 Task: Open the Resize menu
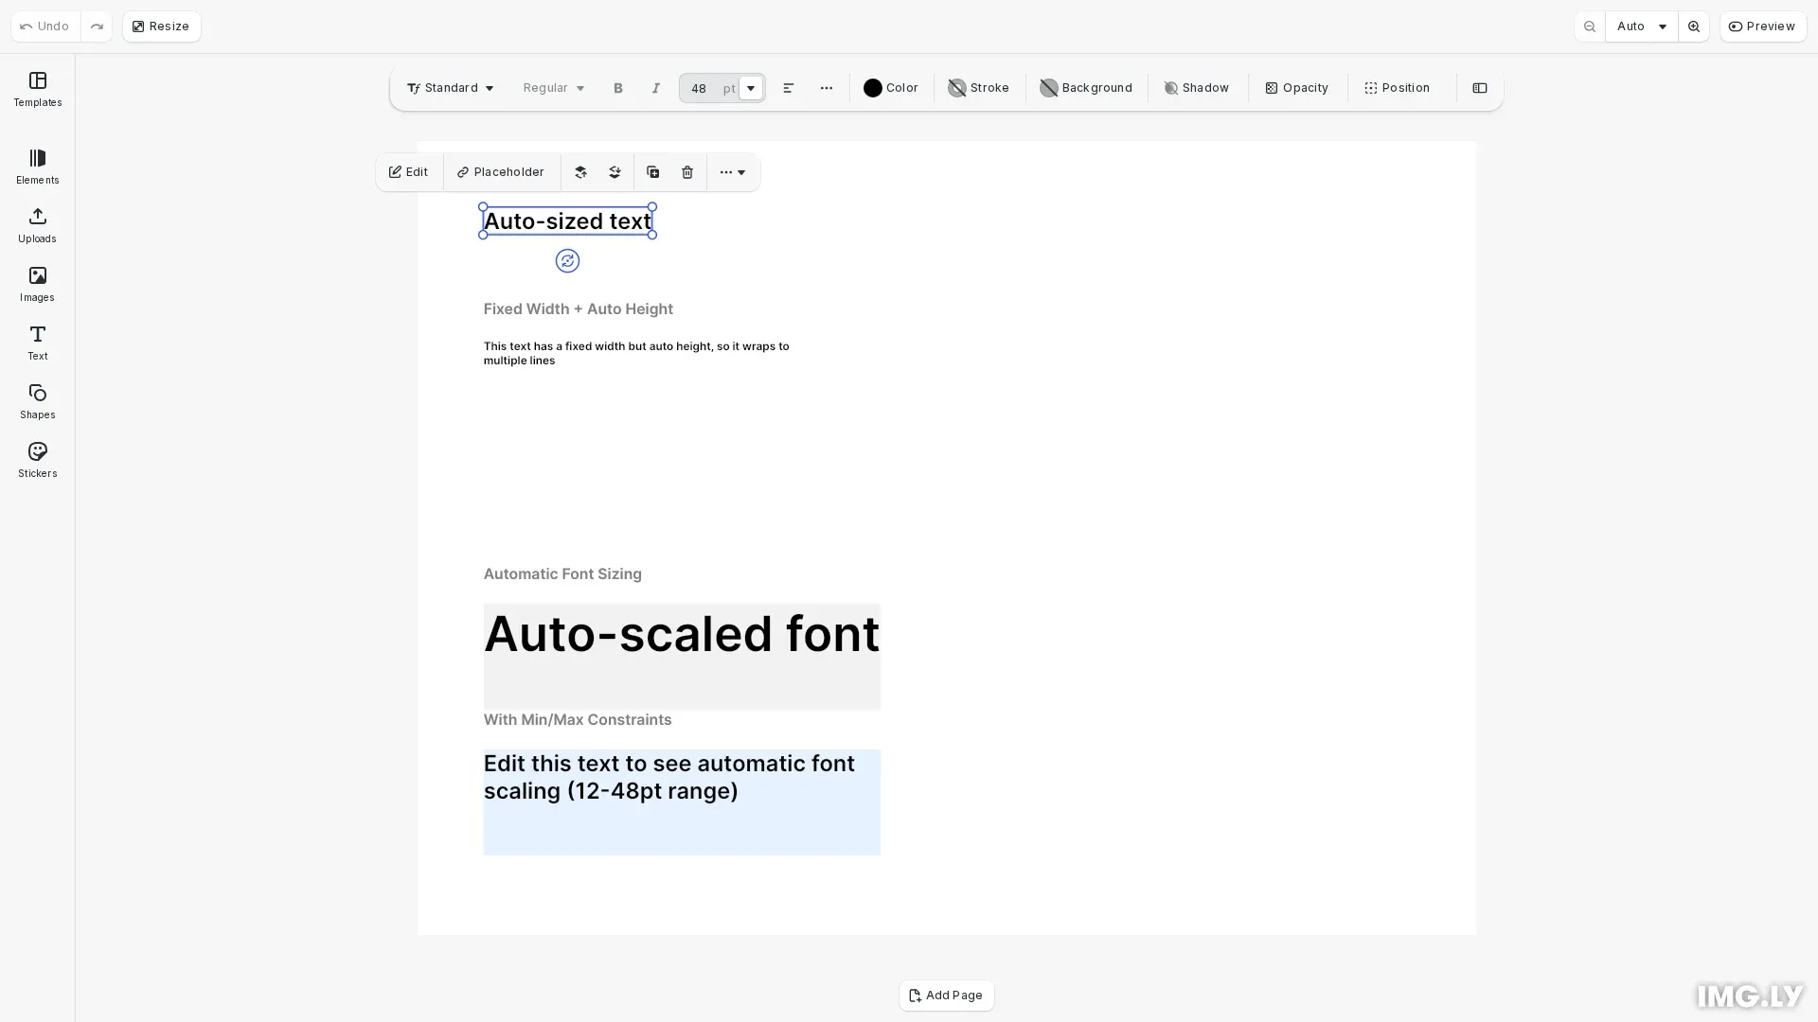160,26
